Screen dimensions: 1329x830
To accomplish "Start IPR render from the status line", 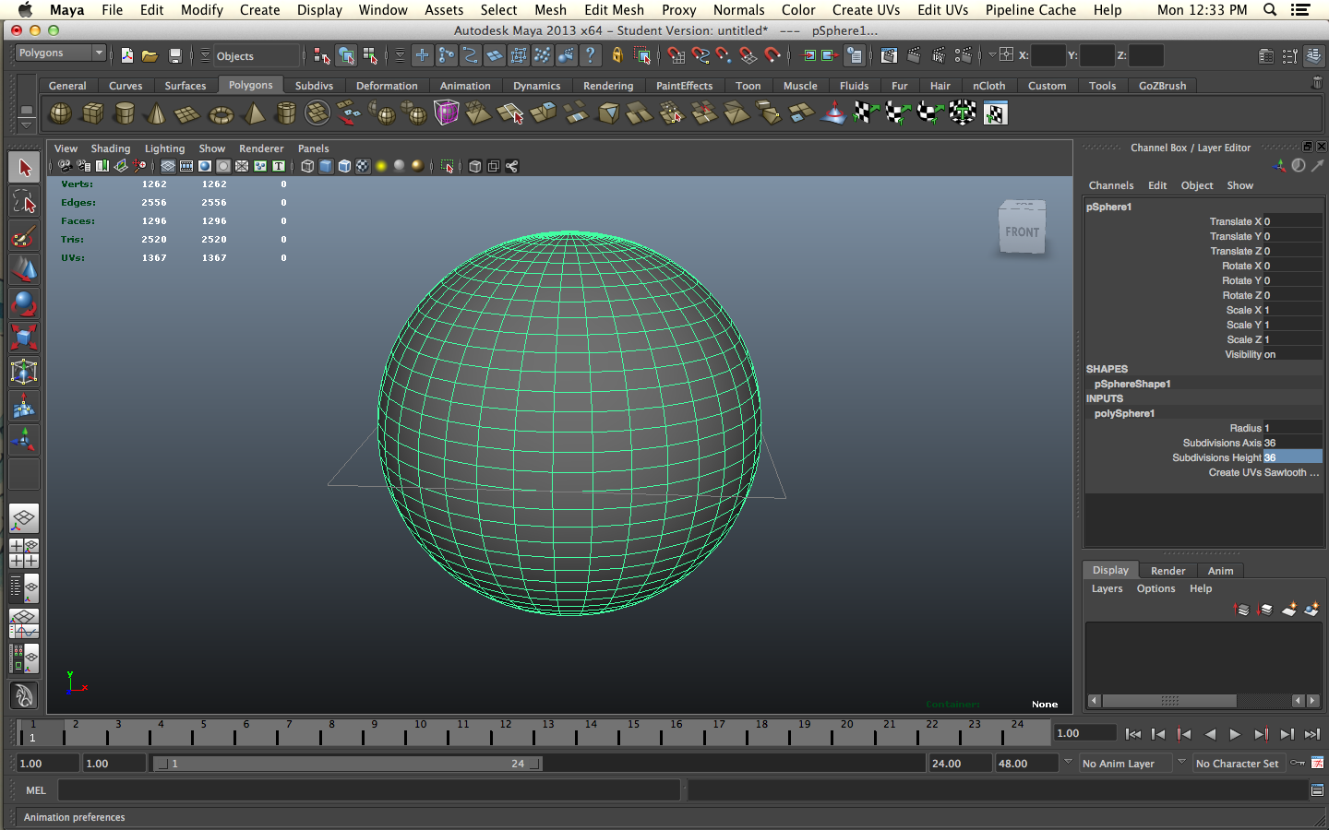I will tap(939, 55).
